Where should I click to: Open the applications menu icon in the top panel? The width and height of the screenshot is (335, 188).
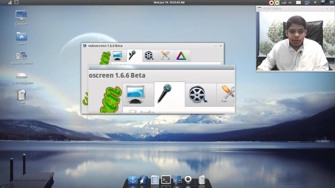[x=3, y=3]
